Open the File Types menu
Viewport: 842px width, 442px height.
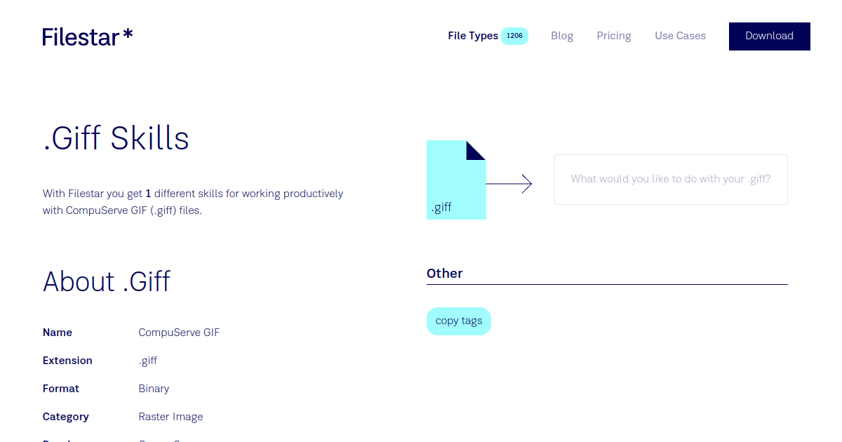click(x=472, y=35)
